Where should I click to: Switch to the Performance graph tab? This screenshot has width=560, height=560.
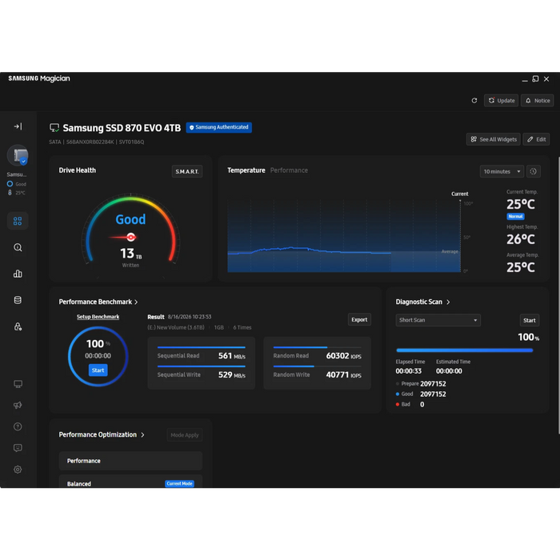pos(289,170)
